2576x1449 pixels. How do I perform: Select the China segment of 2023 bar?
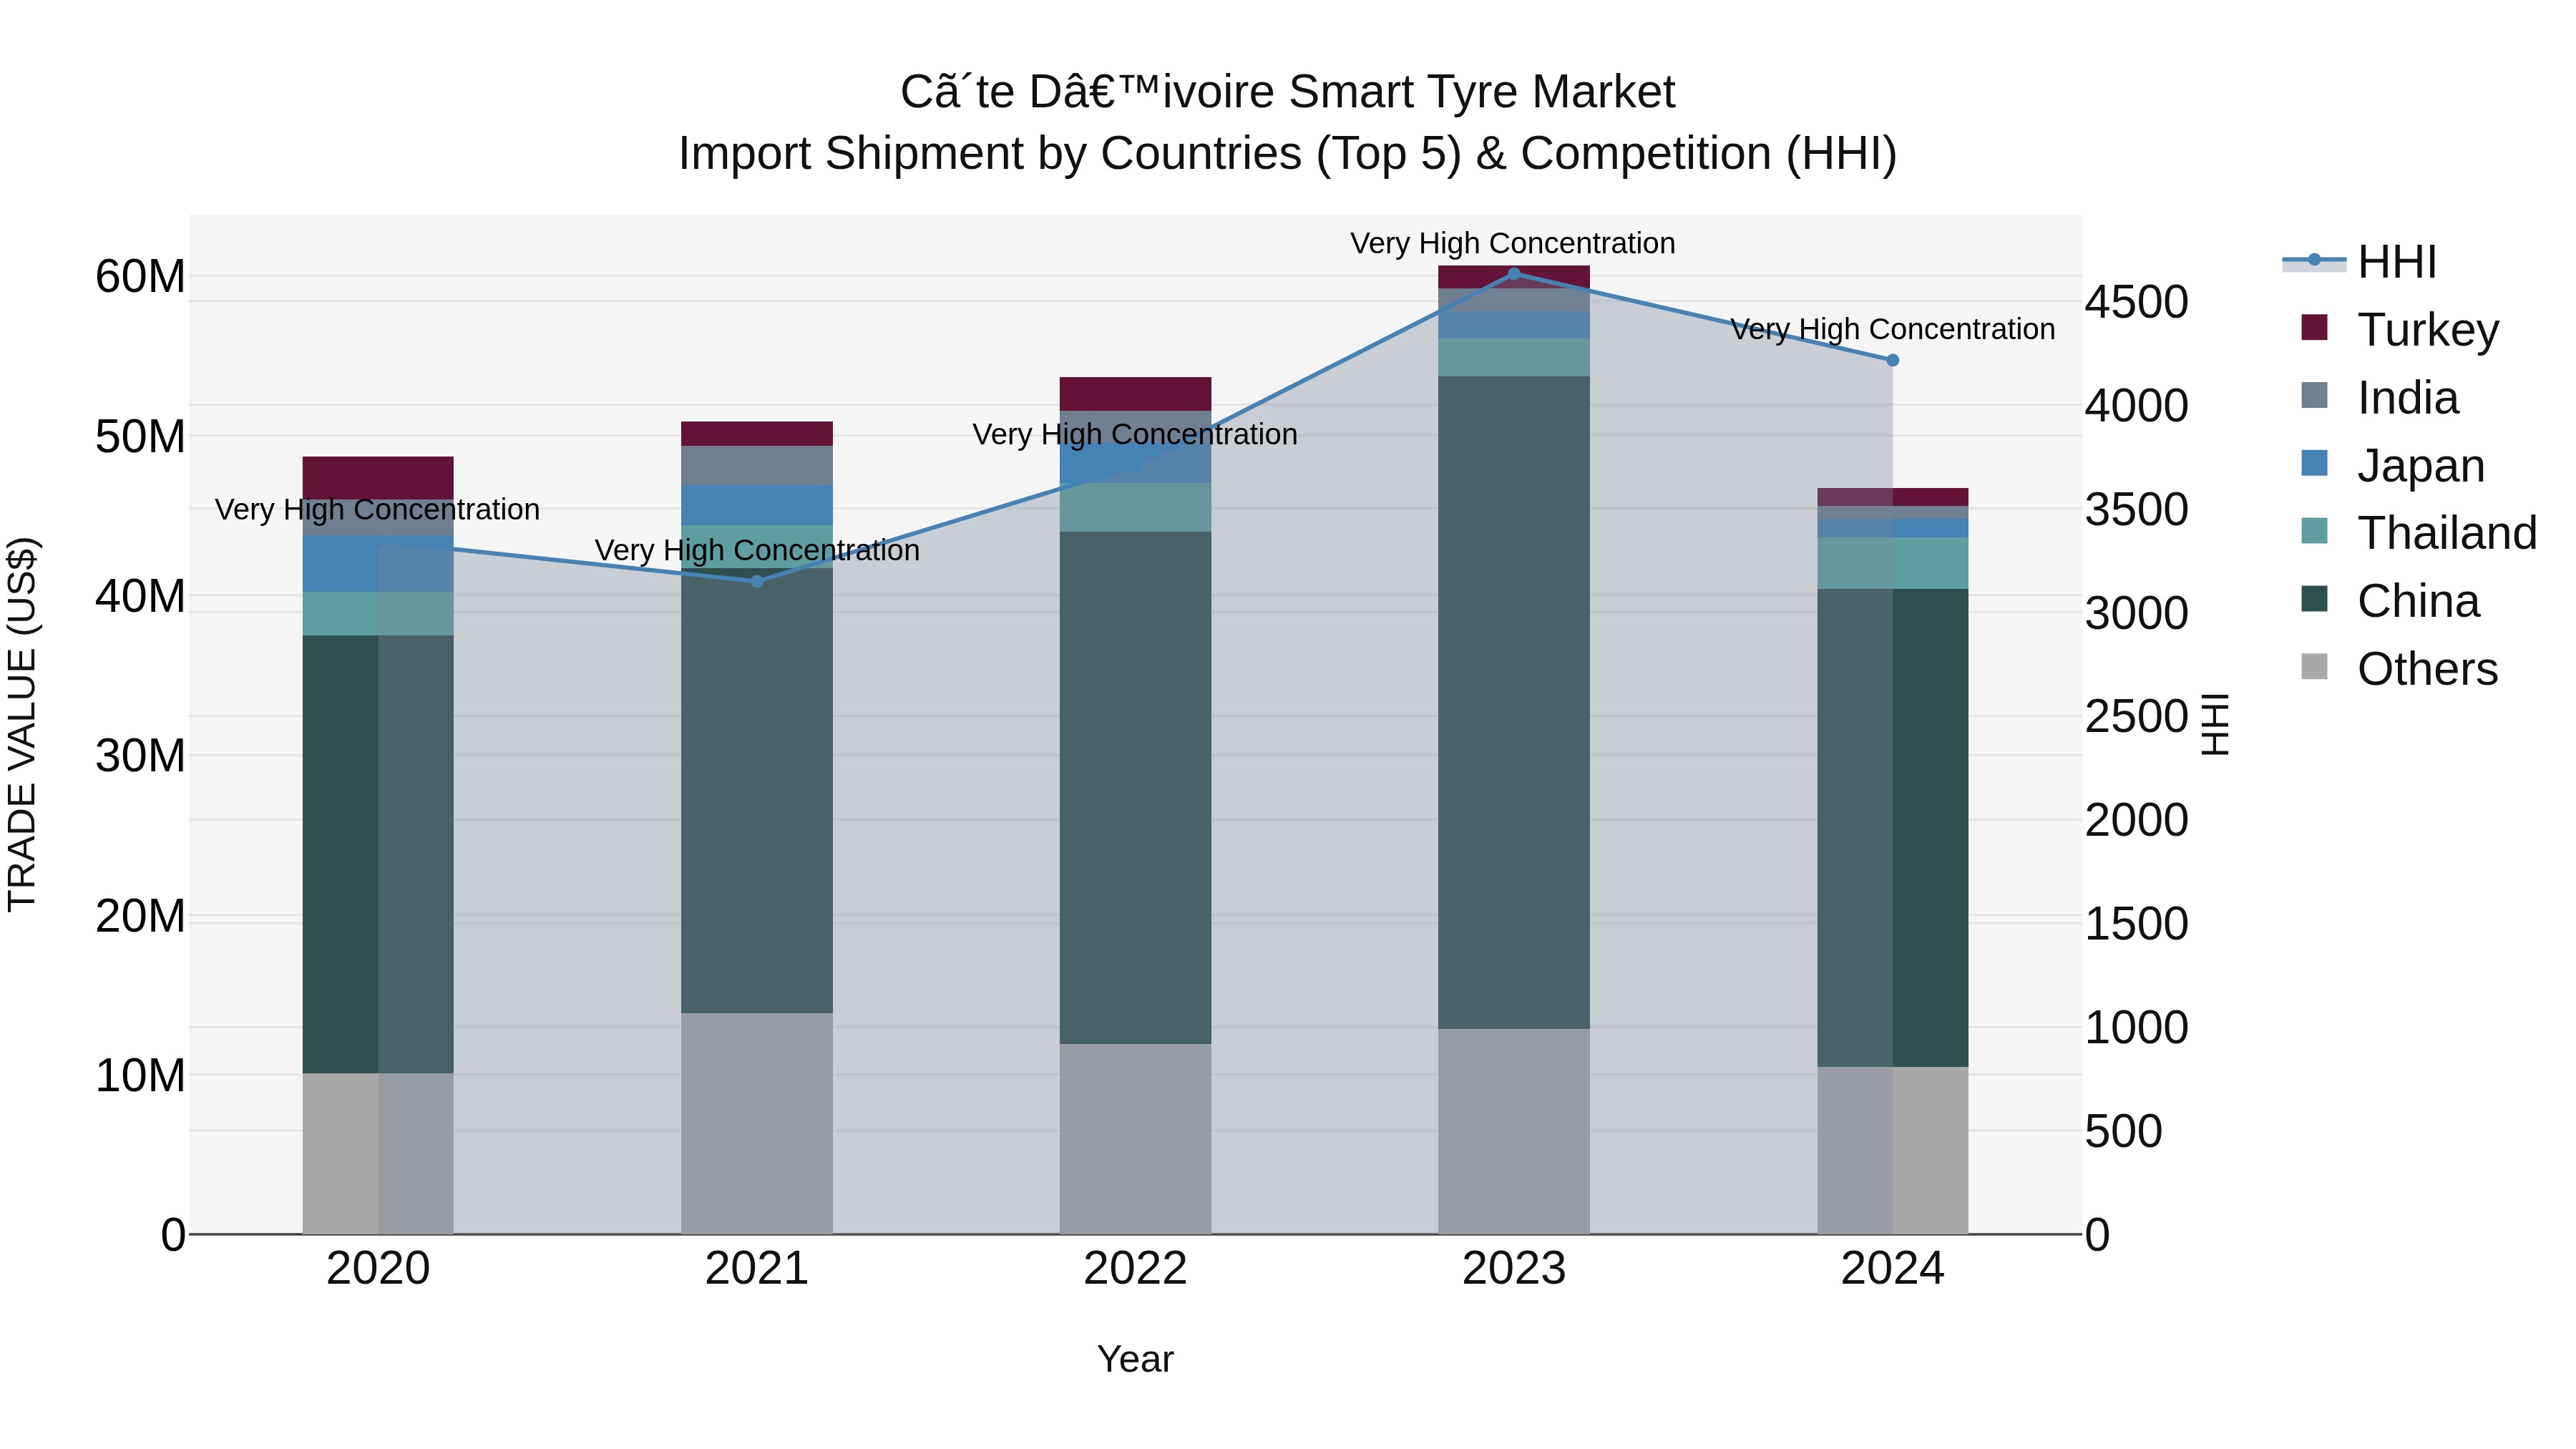tap(1514, 702)
